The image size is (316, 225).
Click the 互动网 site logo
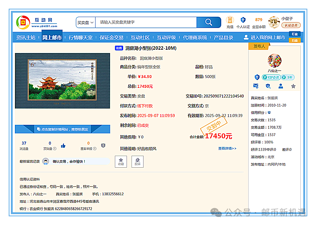coord(37,22)
